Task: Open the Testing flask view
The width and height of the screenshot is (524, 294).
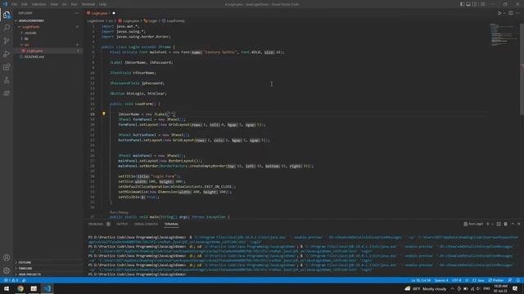Action: click(7, 80)
